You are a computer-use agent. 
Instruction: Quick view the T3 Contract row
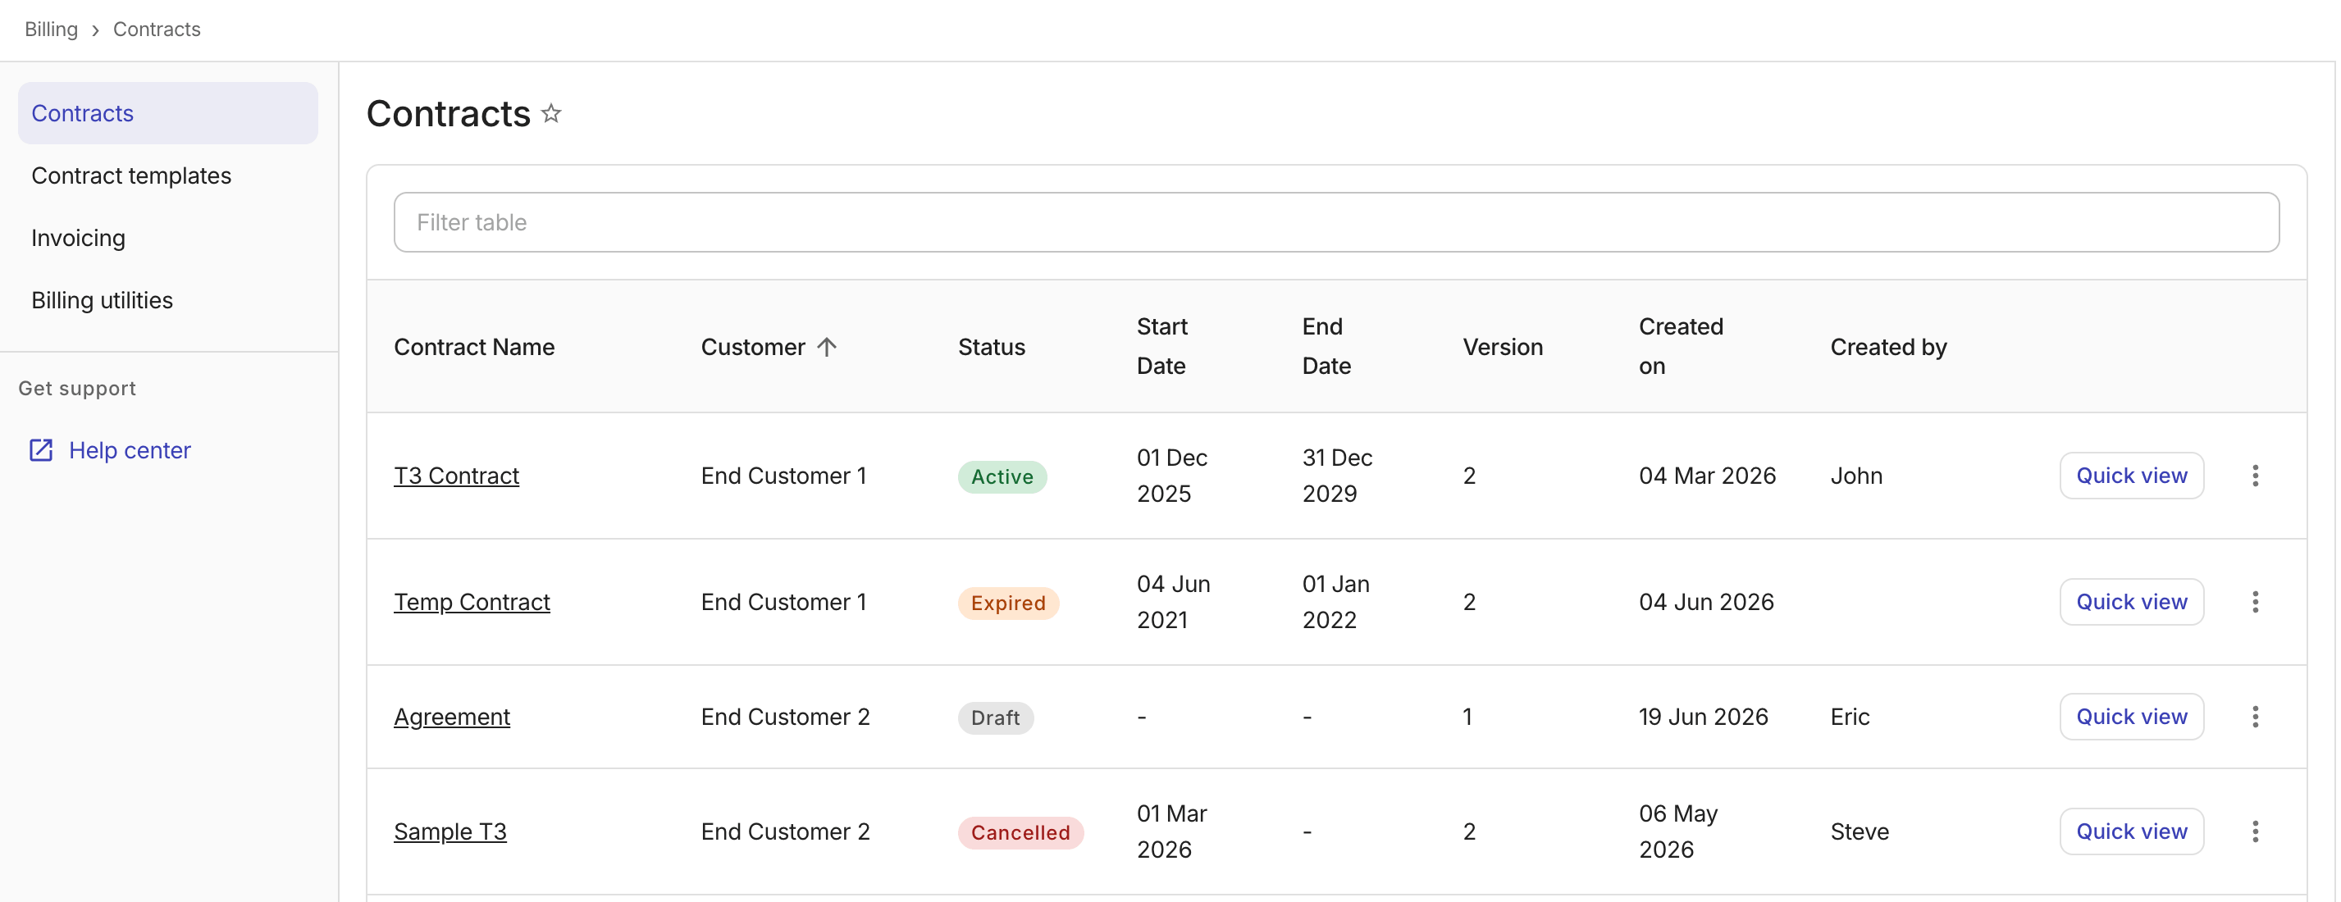2131,476
